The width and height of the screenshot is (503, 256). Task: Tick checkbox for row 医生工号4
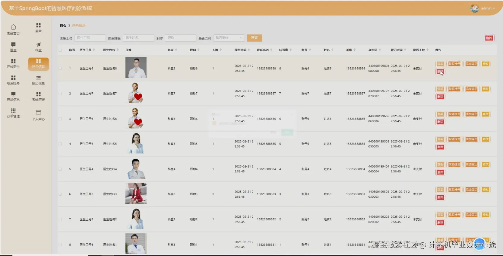coord(60,169)
